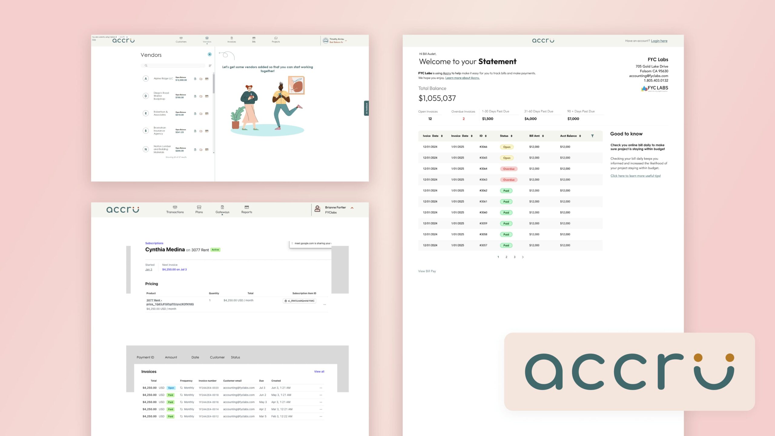
Task: Open the folder icon for Norton Lumber vendor
Action: 201,149
